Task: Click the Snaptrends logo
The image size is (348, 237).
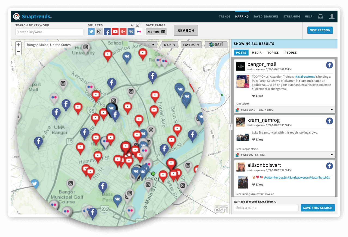Action: click(x=32, y=17)
